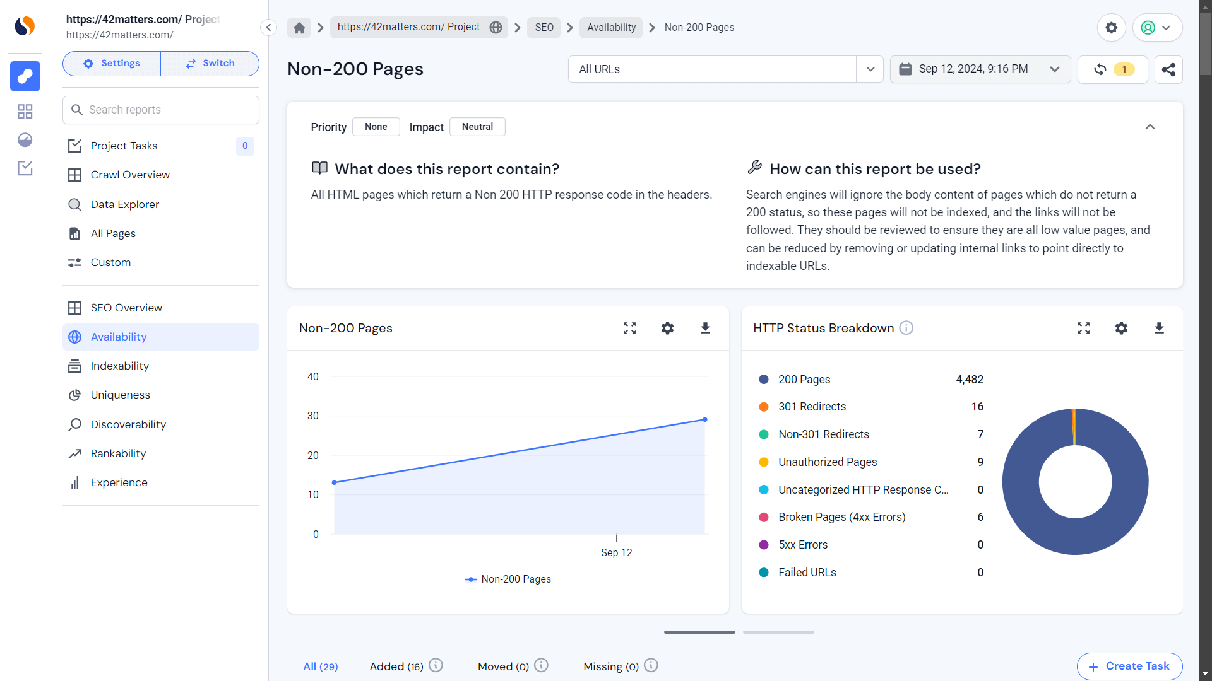Image resolution: width=1212 pixels, height=681 pixels.
Task: Click the All 29 tab filter
Action: click(321, 666)
